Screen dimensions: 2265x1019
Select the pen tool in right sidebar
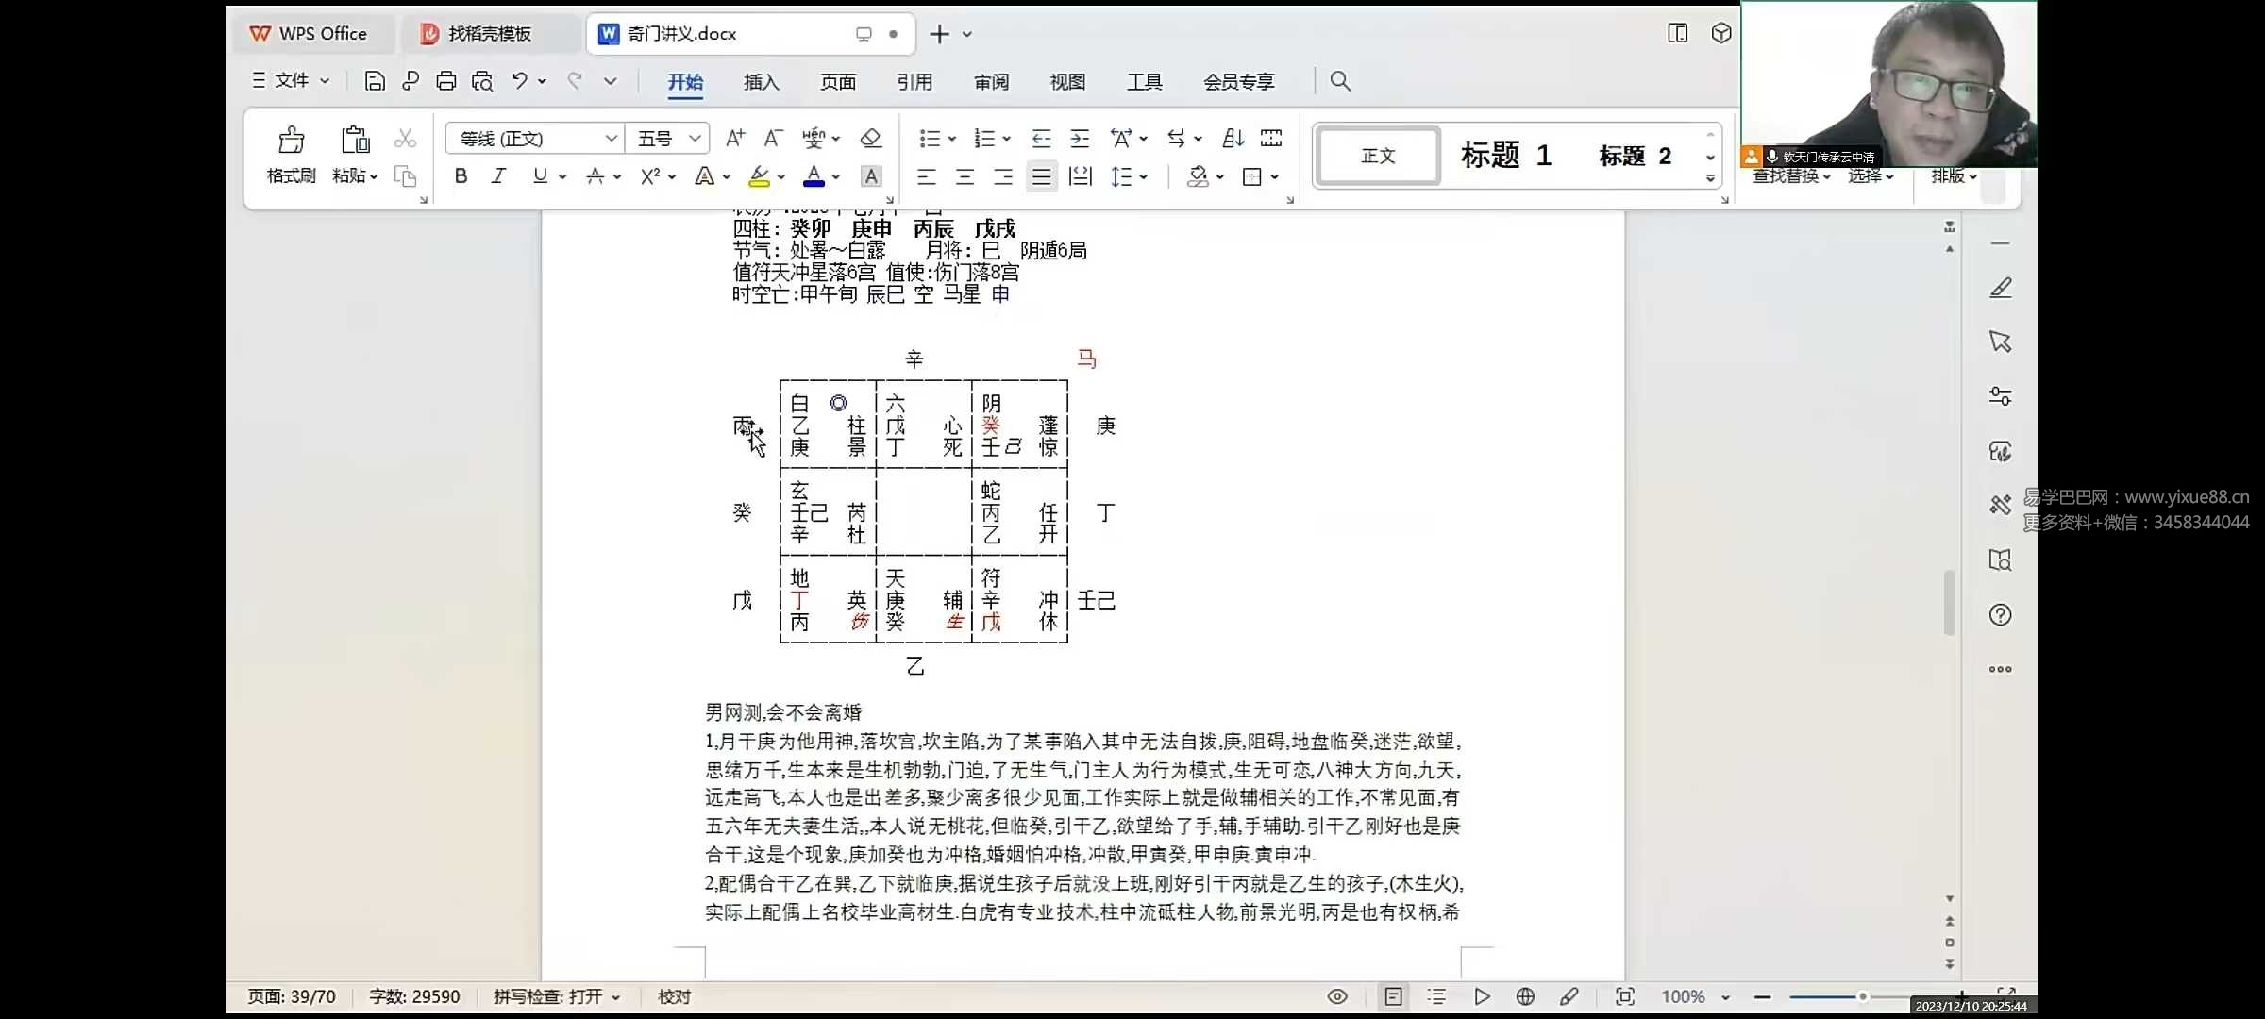pyautogui.click(x=2000, y=288)
